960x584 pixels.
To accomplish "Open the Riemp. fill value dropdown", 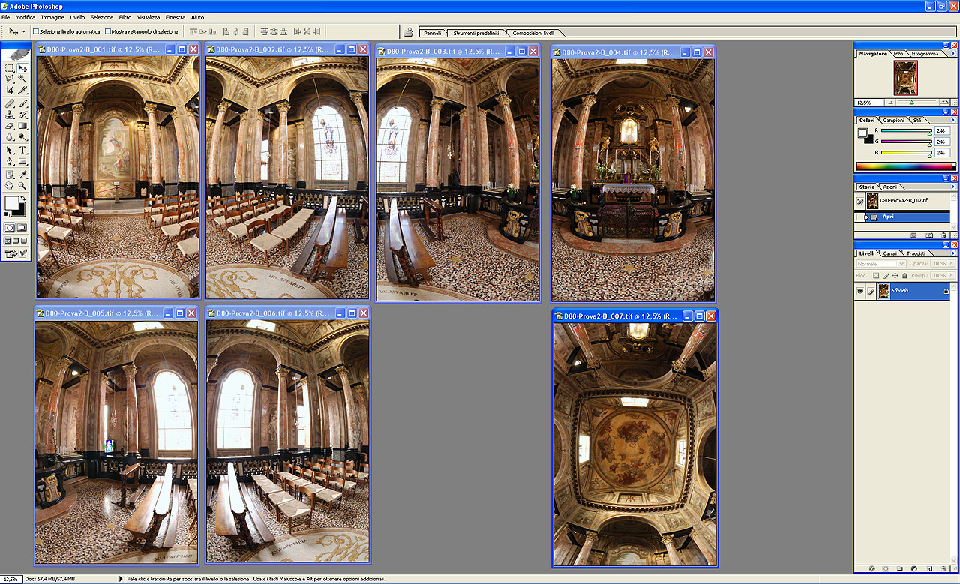I will click(x=951, y=275).
